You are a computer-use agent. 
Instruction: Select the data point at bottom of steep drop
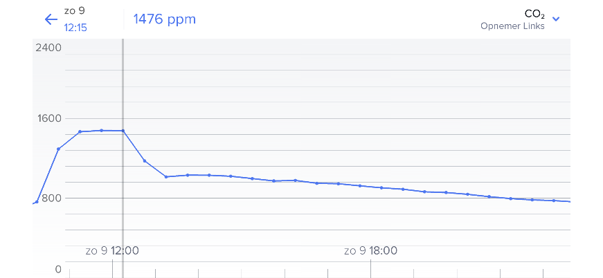pyautogui.click(x=166, y=177)
